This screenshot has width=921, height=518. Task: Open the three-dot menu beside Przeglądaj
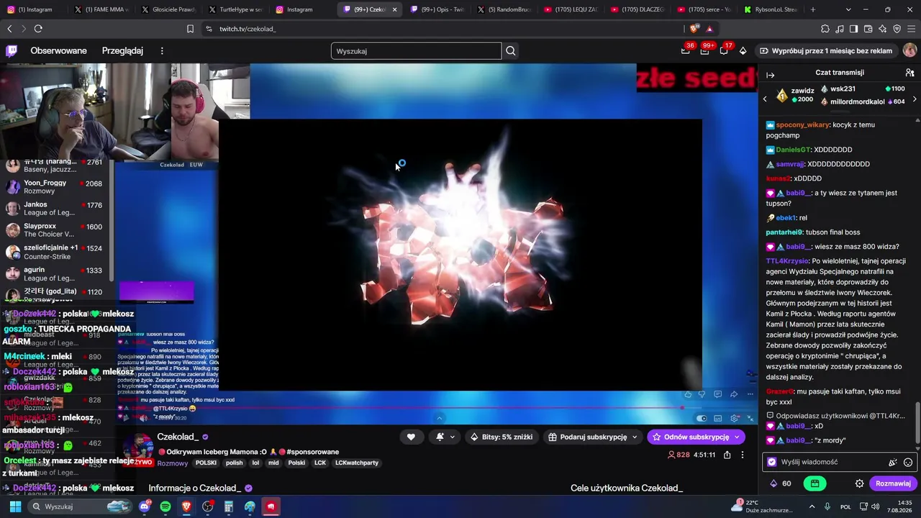[x=162, y=51]
